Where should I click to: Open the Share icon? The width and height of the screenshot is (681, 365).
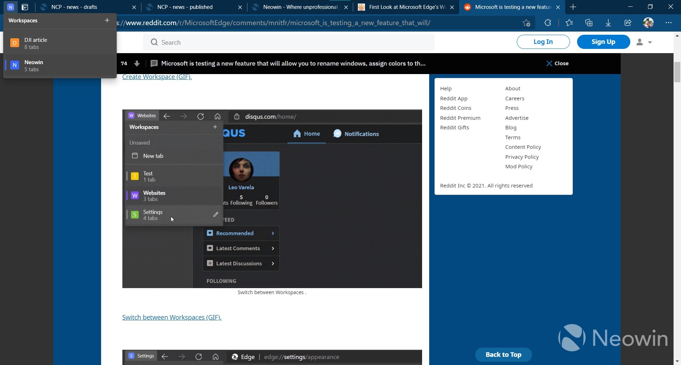pyautogui.click(x=627, y=23)
